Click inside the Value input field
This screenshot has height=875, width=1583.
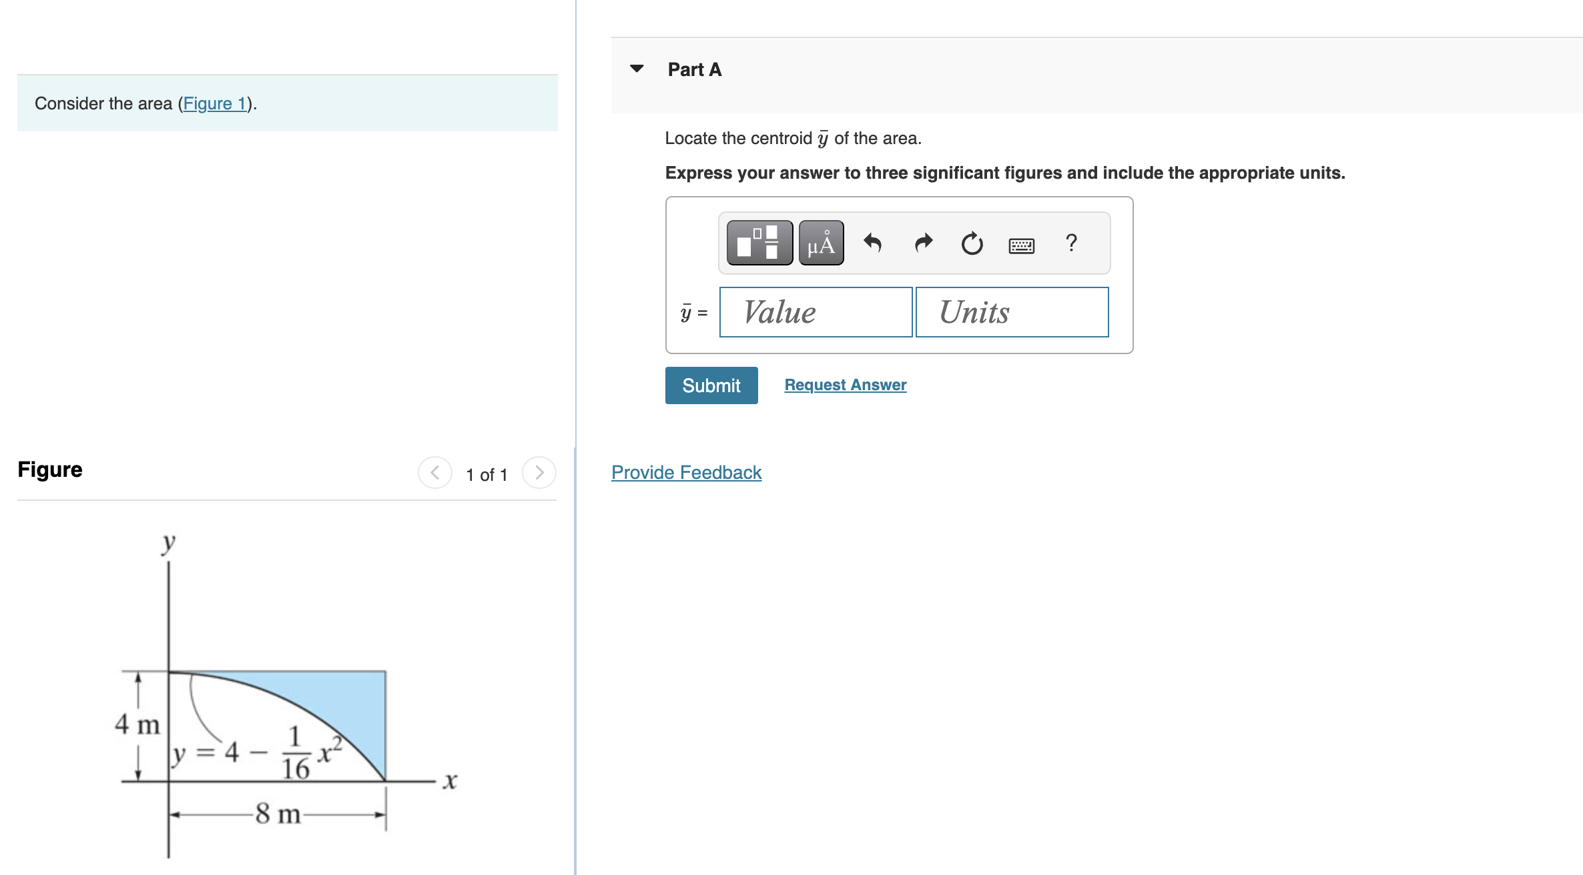tap(815, 312)
